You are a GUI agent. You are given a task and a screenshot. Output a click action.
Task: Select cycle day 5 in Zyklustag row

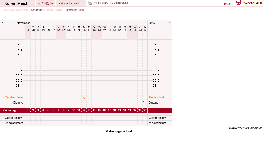pyautogui.click(x=48, y=110)
